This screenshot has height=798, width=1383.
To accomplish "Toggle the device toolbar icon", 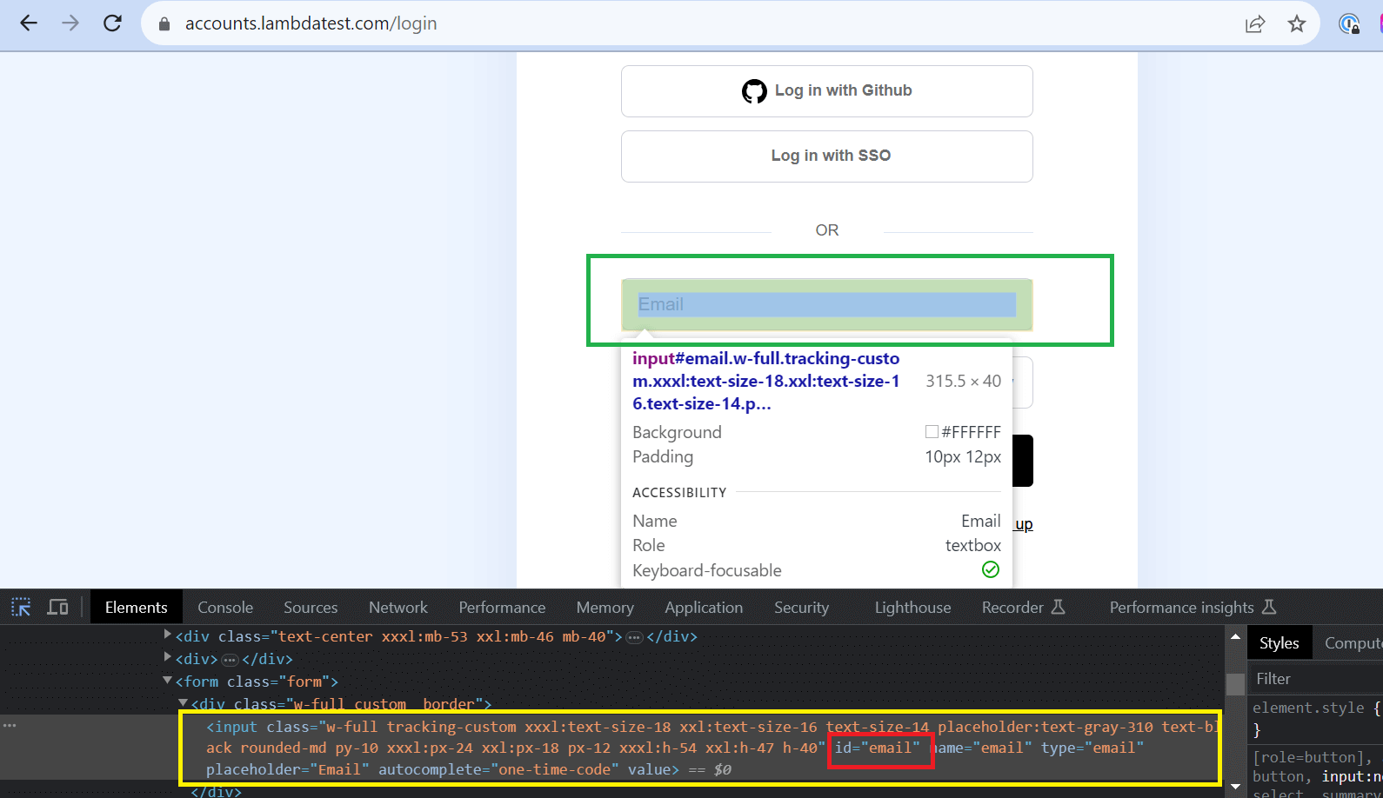I will click(58, 607).
